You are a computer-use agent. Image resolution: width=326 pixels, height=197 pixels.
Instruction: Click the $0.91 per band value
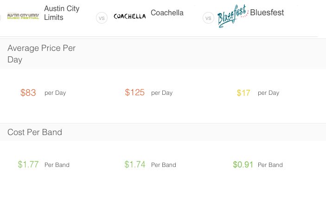pos(243,165)
